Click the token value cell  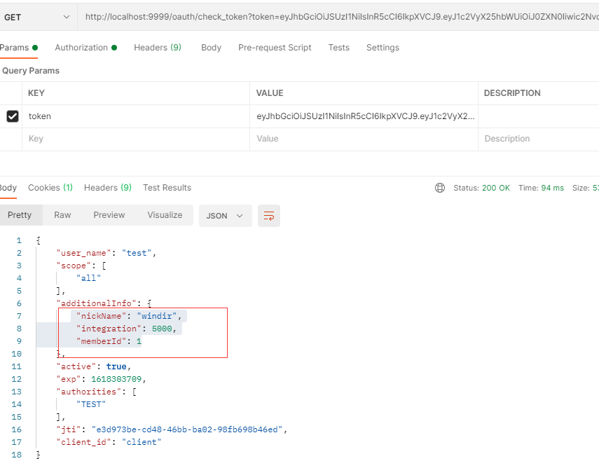click(364, 116)
